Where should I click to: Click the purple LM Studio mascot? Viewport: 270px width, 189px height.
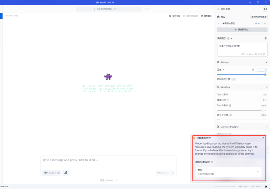[x=108, y=77]
